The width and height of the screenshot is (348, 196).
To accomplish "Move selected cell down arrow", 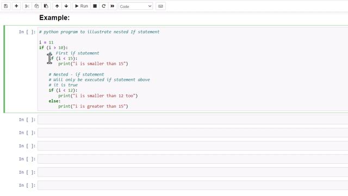I will click(x=66, y=6).
